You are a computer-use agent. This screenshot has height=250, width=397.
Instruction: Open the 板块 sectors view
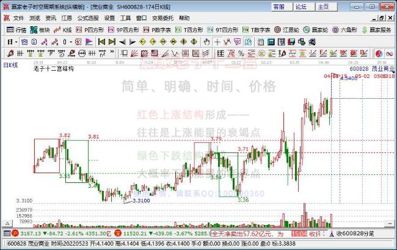click(40, 30)
